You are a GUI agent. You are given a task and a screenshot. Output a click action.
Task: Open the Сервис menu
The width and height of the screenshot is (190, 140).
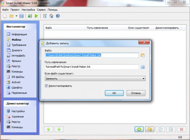point(41,10)
